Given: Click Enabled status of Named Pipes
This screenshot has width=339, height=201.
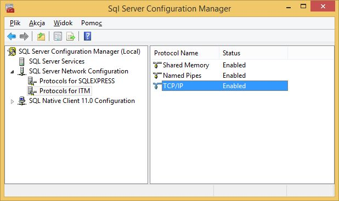Looking at the screenshot, I should 234,76.
